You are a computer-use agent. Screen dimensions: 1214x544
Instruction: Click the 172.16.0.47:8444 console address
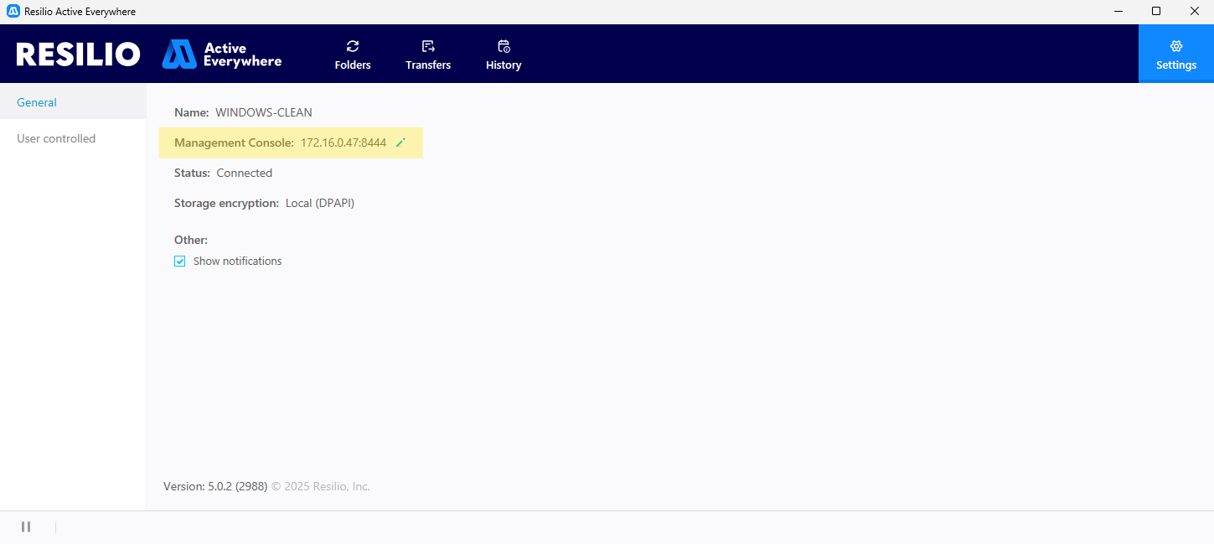[344, 142]
